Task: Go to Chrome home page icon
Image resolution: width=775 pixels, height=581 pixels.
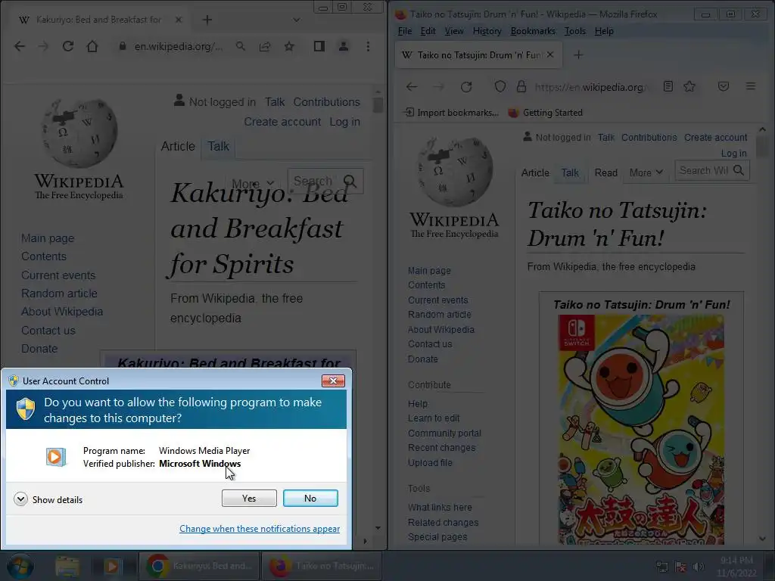Action: (x=92, y=46)
